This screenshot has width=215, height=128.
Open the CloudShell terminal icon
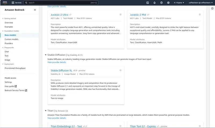click(x=148, y=3)
